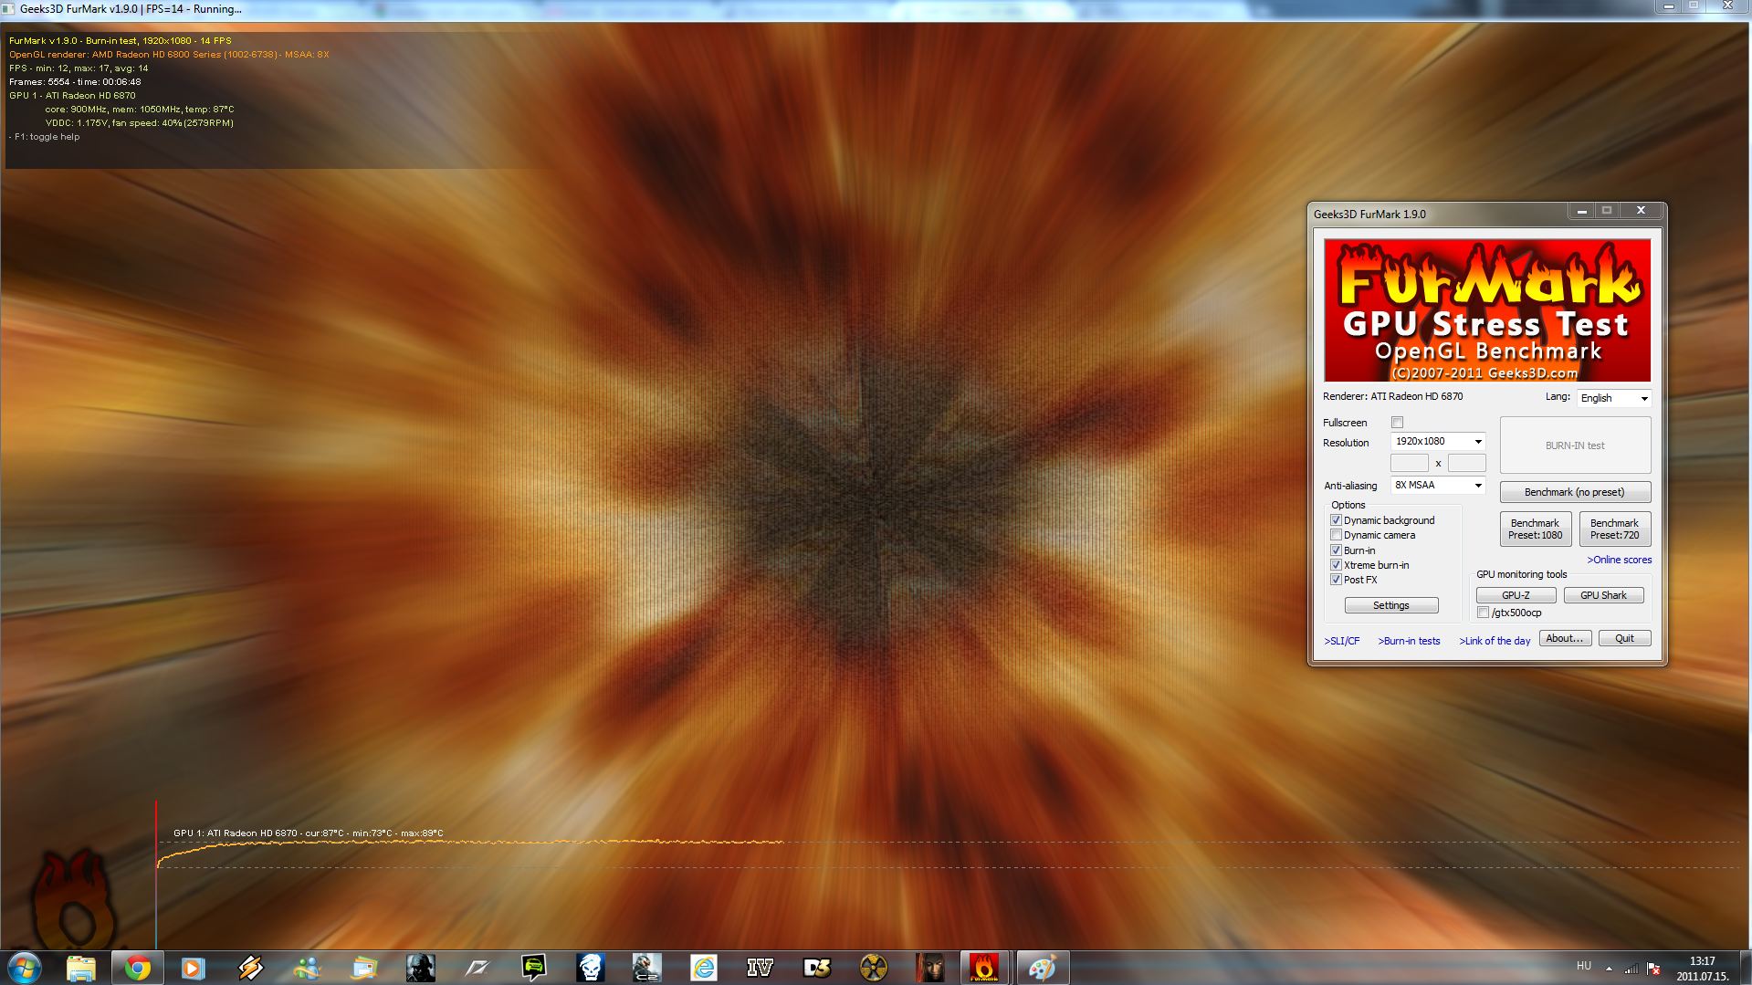Launch GPU-Z monitoring tool

click(1516, 595)
